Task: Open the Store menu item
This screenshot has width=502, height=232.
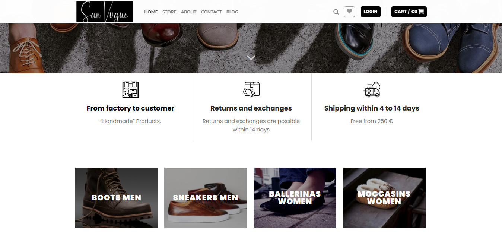Action: (x=169, y=12)
